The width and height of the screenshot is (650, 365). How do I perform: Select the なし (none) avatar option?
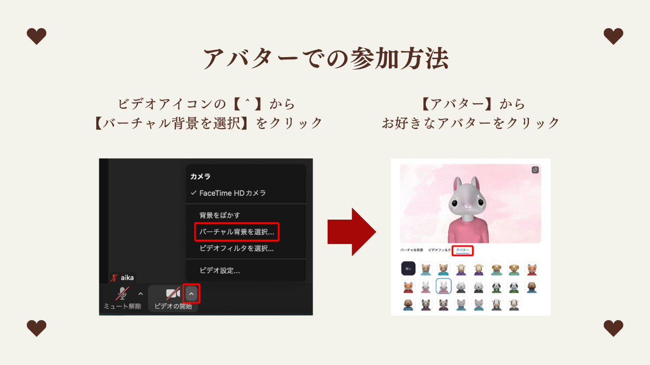coord(408,268)
